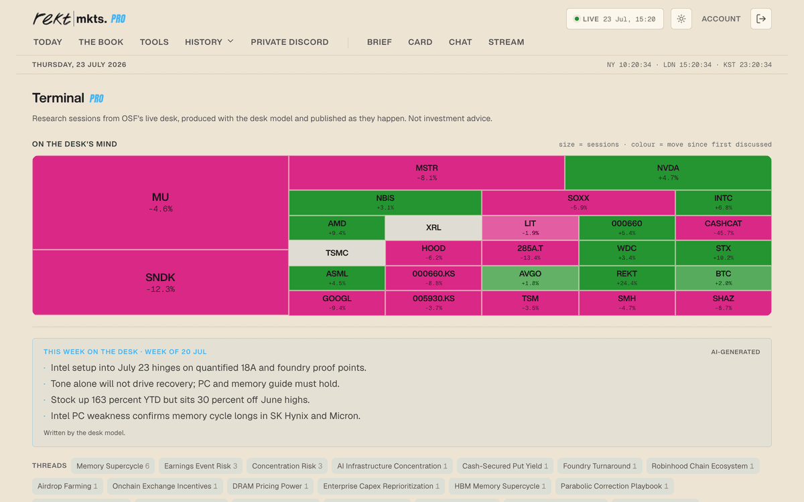The image size is (804, 502).
Task: Select HBM Memory Supercycle thread chip
Action: [500, 486]
